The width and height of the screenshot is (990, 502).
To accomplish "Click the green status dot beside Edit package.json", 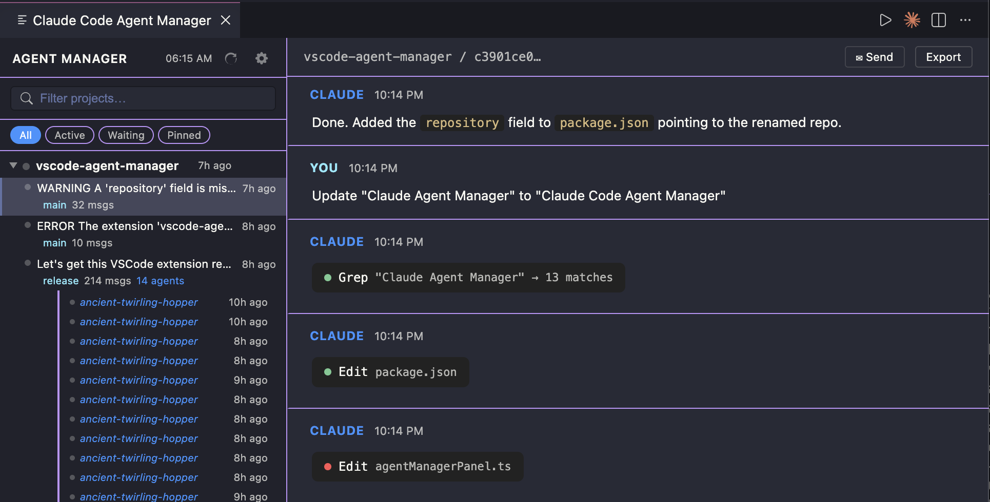I will point(328,372).
